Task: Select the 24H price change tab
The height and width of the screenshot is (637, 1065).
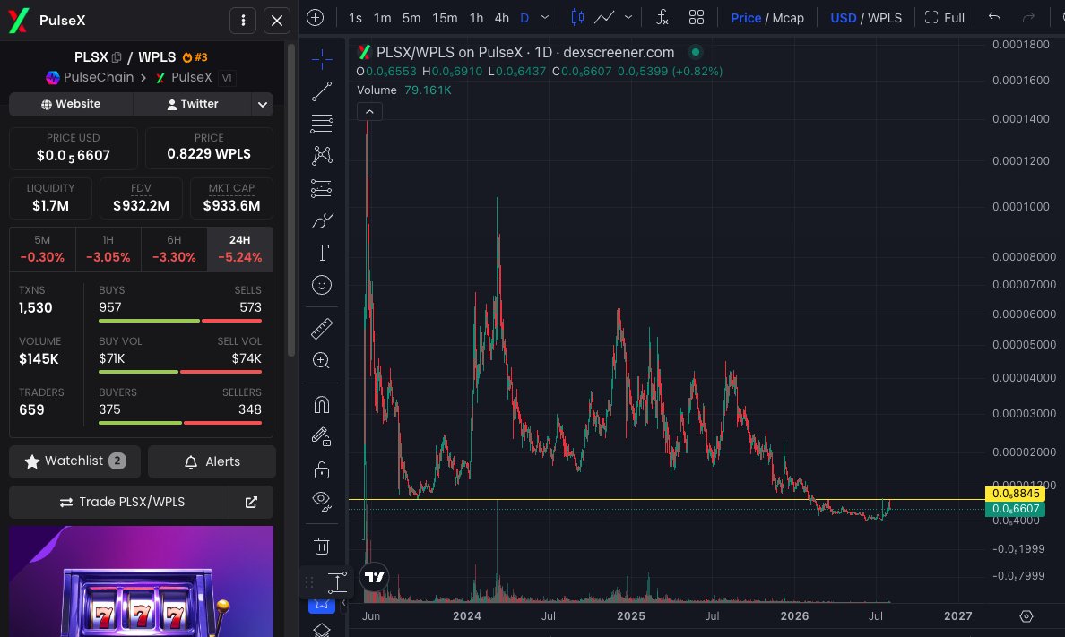Action: coord(239,248)
